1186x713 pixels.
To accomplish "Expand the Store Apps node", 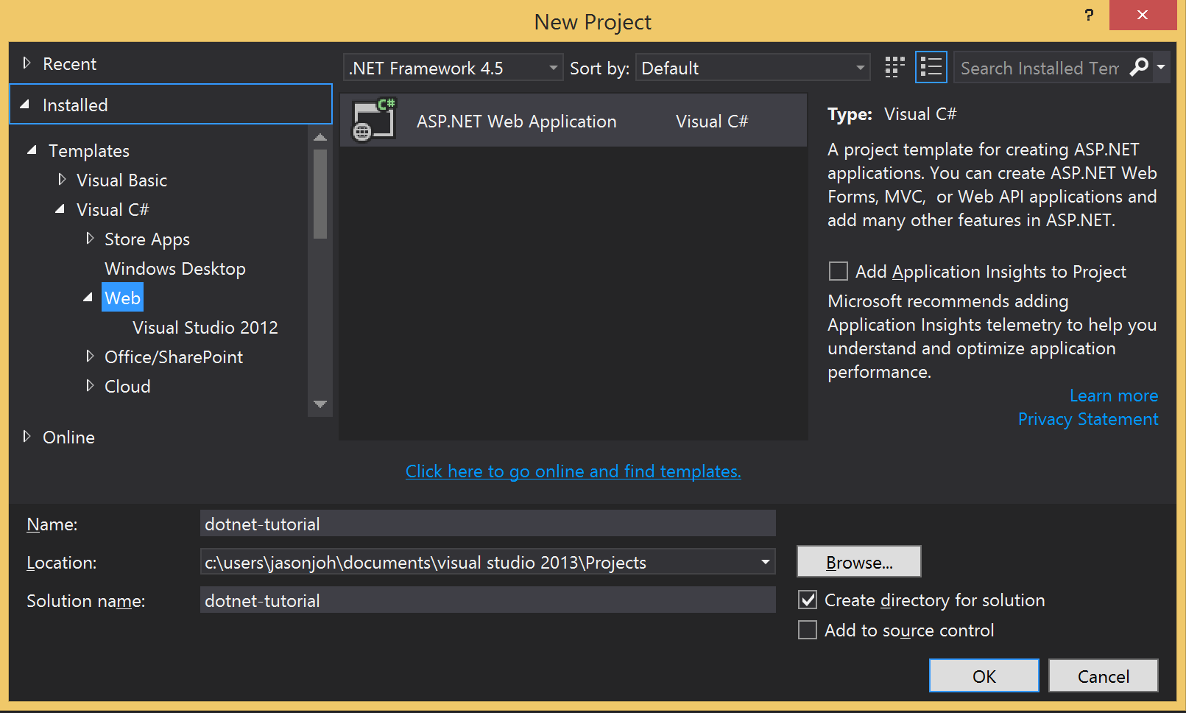I will pos(90,238).
